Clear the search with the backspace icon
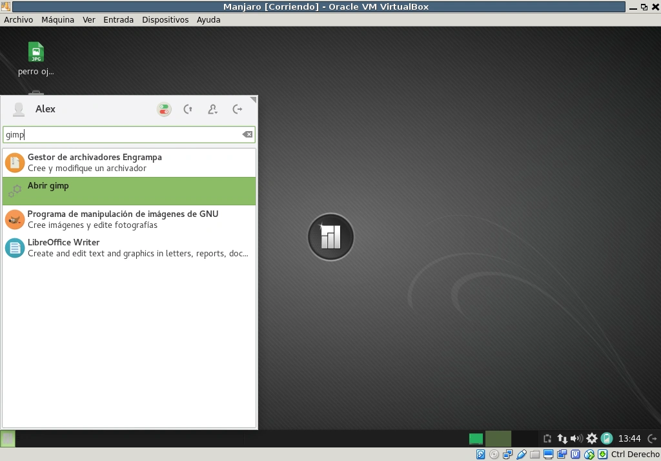Image resolution: width=661 pixels, height=461 pixels. tap(247, 134)
